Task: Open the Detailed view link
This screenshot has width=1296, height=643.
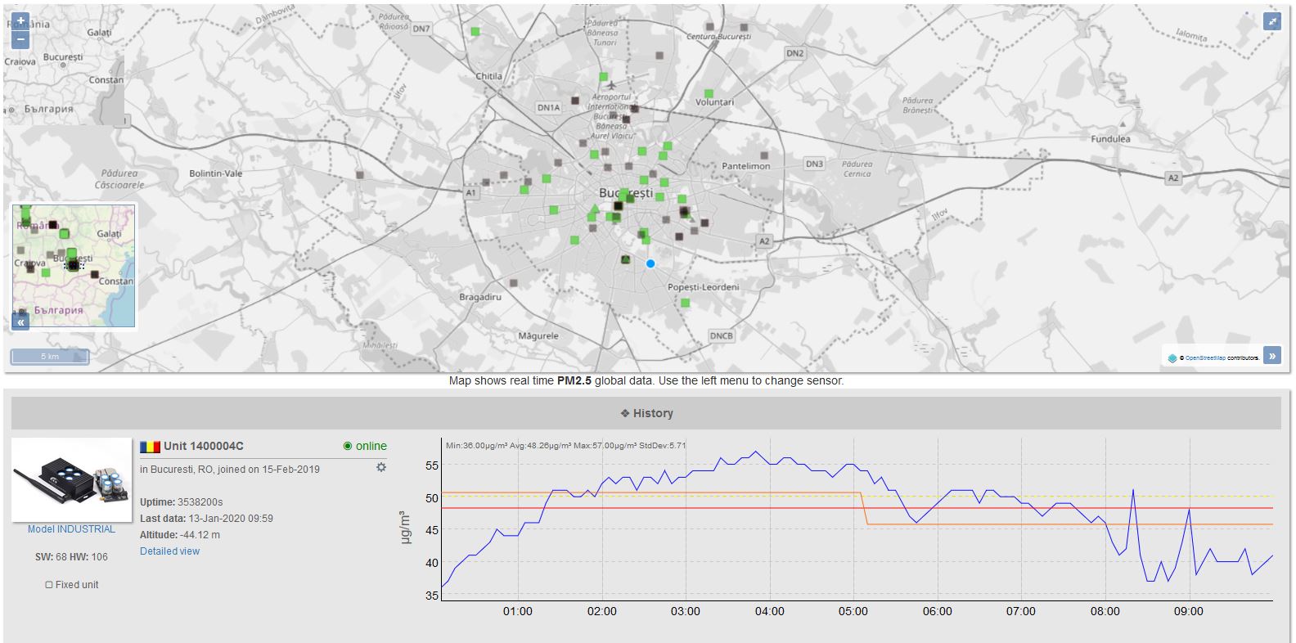Action: point(169,551)
